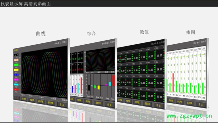Click the magenta thermometer gauge on the 综合 screen
This screenshot has height=123, width=218.
(75, 89)
